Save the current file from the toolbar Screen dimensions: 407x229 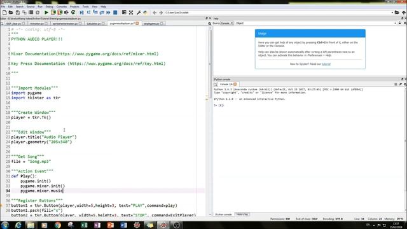click(x=18, y=13)
